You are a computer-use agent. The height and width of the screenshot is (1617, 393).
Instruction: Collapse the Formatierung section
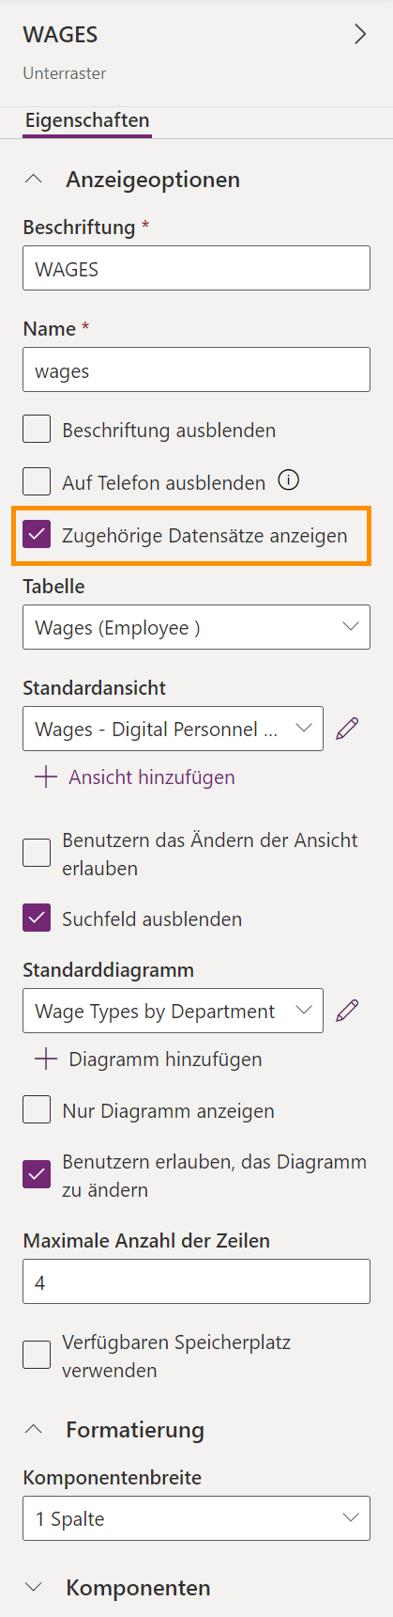click(x=34, y=1429)
